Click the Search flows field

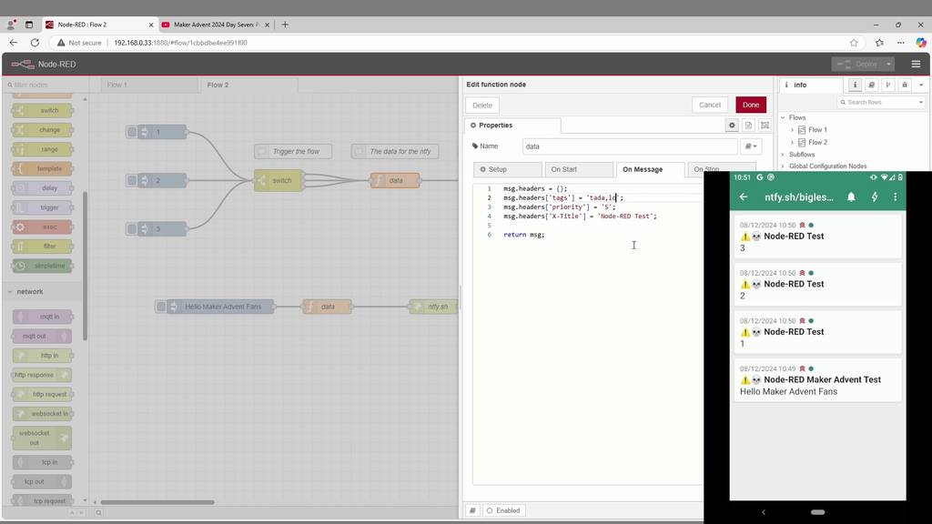[881, 102]
